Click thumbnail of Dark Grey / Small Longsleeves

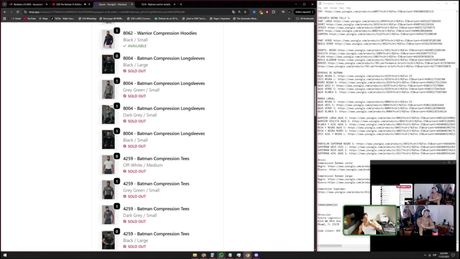coord(108,114)
